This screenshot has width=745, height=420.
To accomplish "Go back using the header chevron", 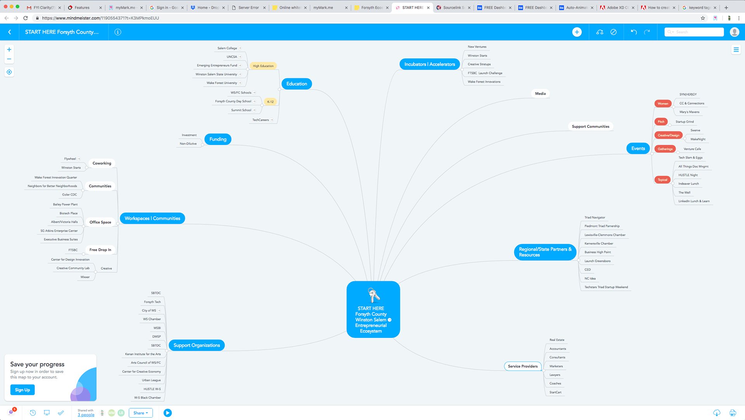I will (10, 32).
